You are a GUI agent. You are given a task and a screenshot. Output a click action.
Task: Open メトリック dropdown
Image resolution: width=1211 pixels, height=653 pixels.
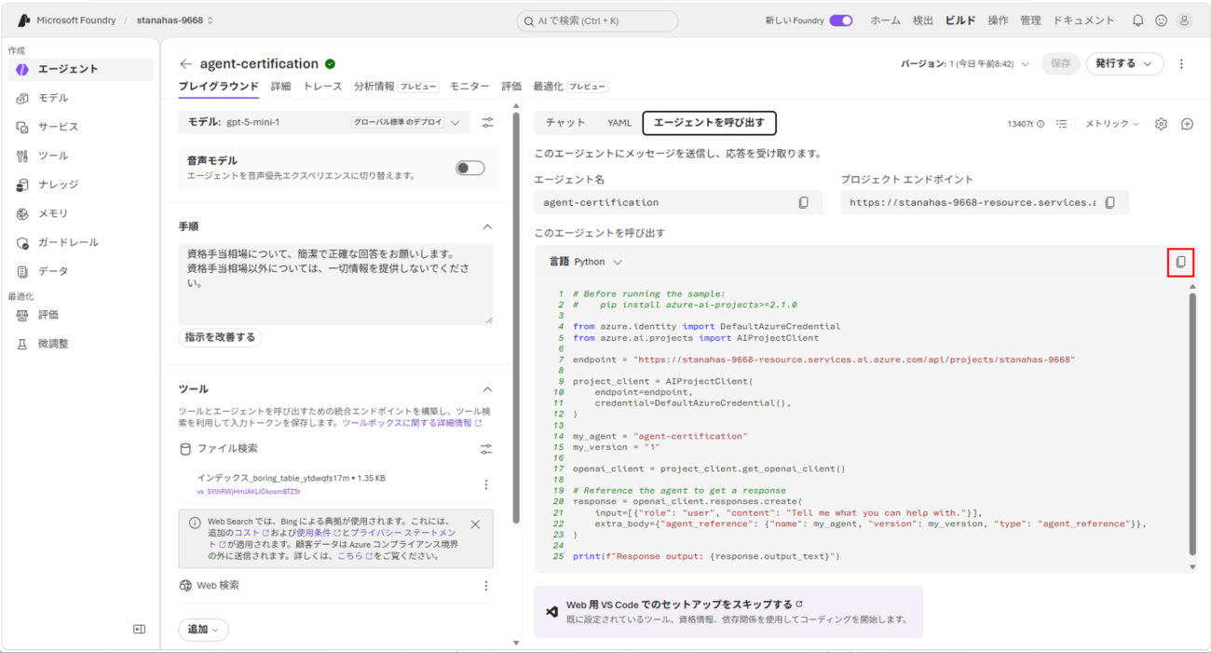click(1112, 124)
